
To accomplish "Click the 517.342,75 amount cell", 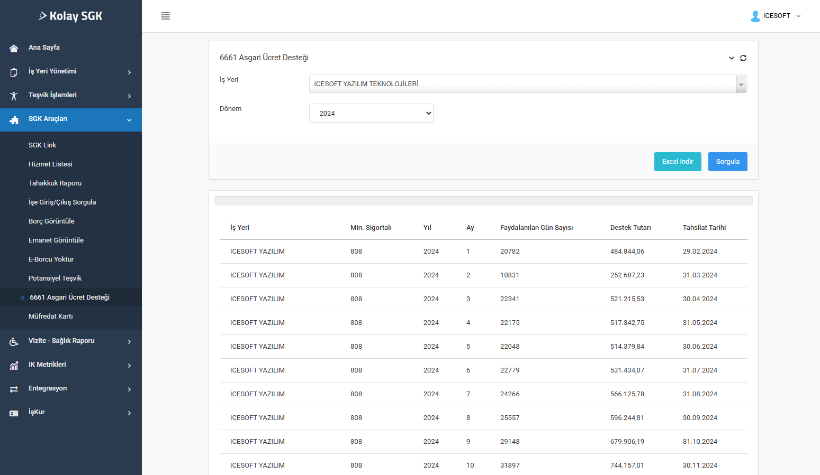I will (627, 323).
